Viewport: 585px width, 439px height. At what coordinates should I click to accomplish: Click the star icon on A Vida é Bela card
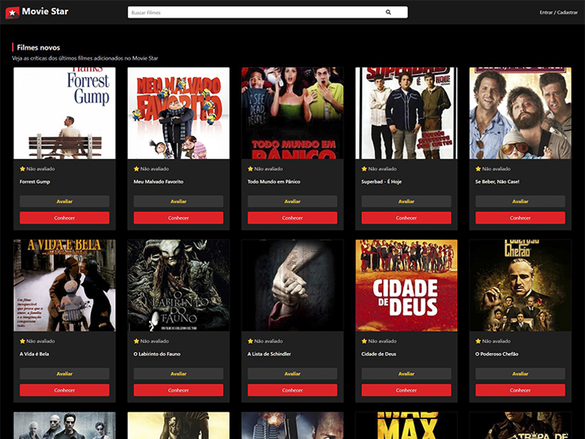tap(23, 341)
